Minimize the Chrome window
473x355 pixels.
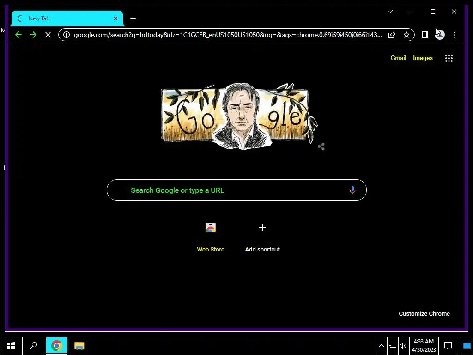[412, 12]
